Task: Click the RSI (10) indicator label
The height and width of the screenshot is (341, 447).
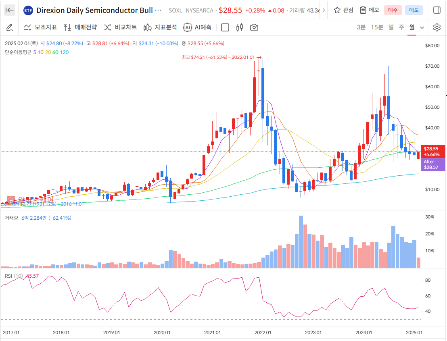Action: (14, 276)
